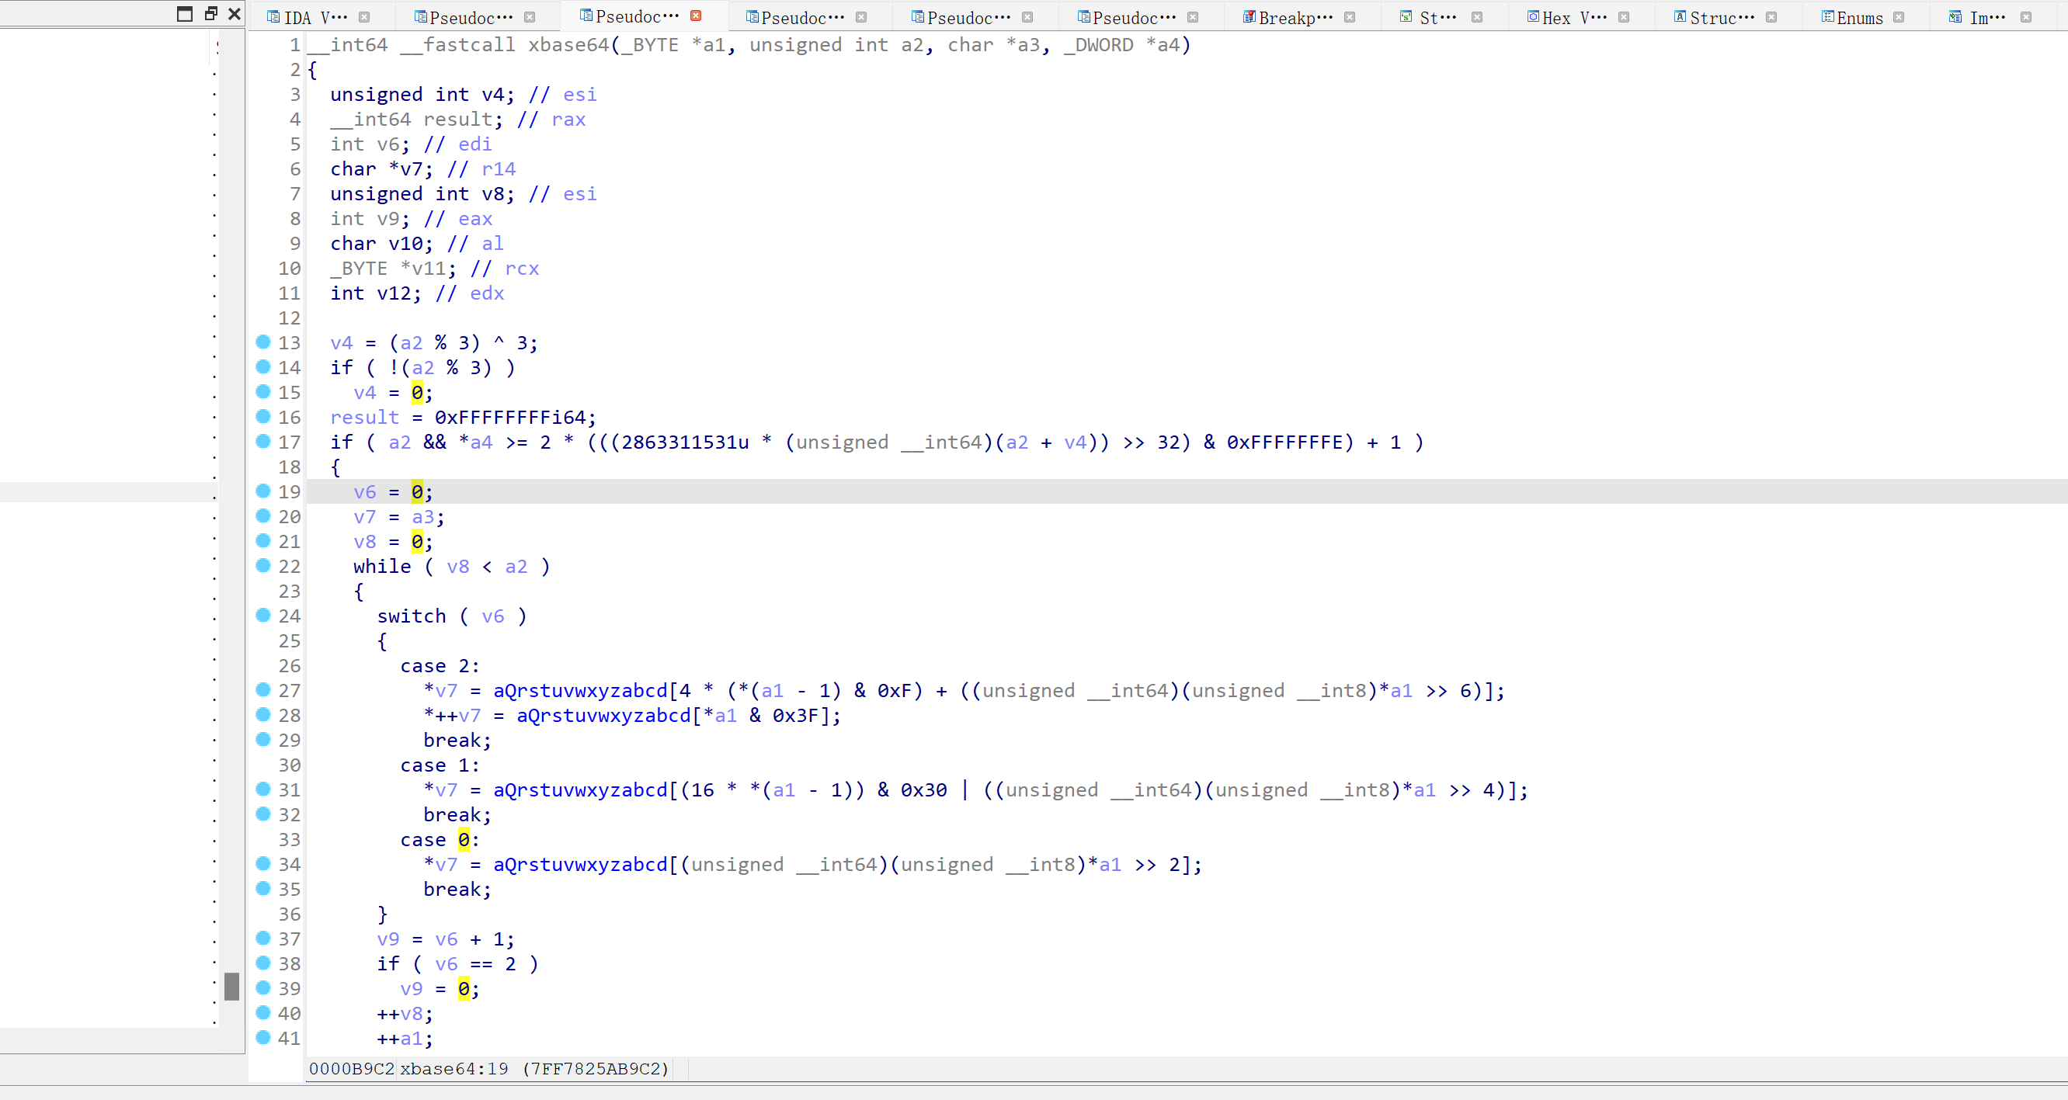Select variable v4 on line 13
The height and width of the screenshot is (1100, 2068).
pos(341,343)
